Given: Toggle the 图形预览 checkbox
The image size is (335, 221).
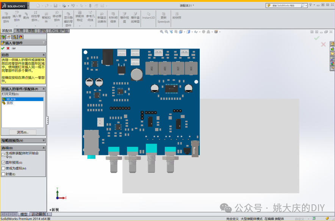Looking at the screenshot, I should point(3,163).
